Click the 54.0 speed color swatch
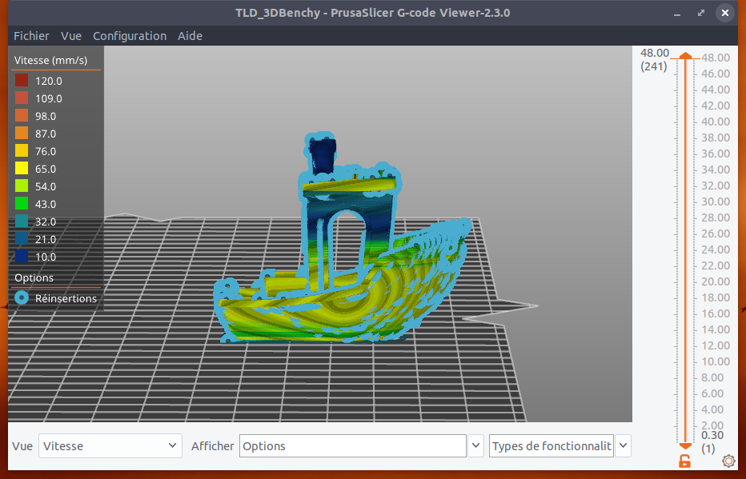 [22, 186]
